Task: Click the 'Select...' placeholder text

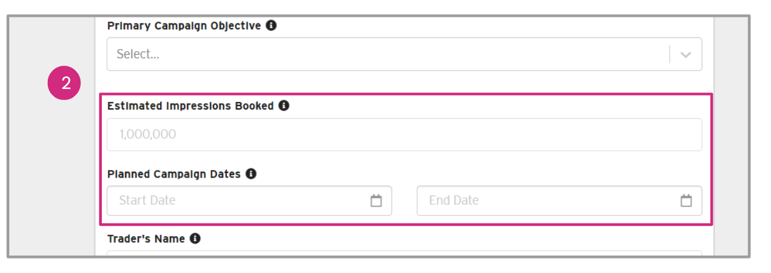Action: pyautogui.click(x=138, y=55)
